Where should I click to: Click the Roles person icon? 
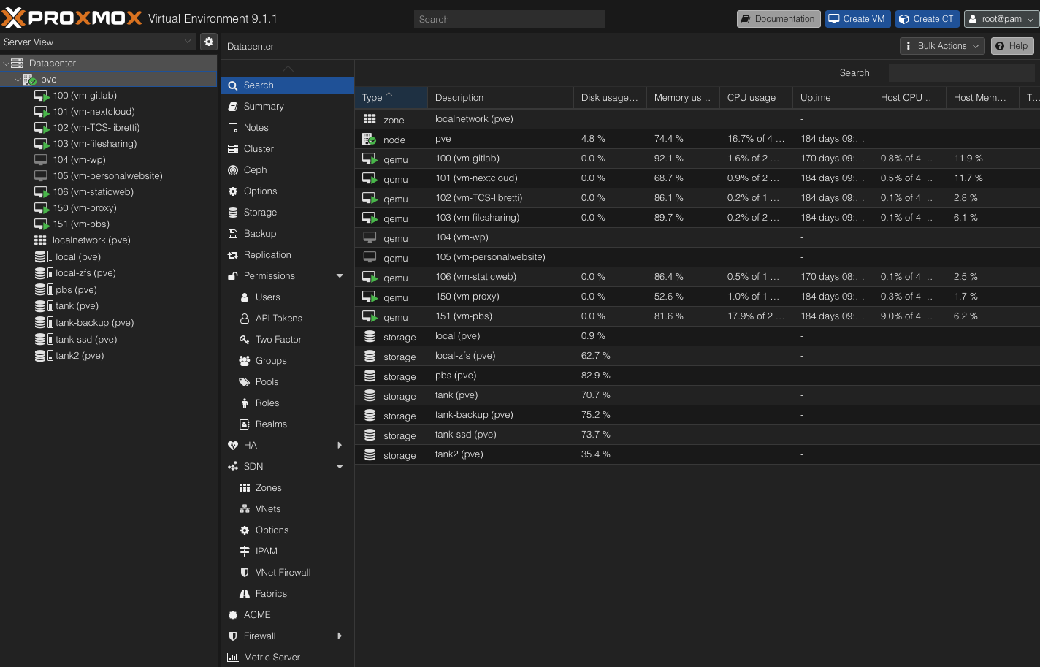245,403
